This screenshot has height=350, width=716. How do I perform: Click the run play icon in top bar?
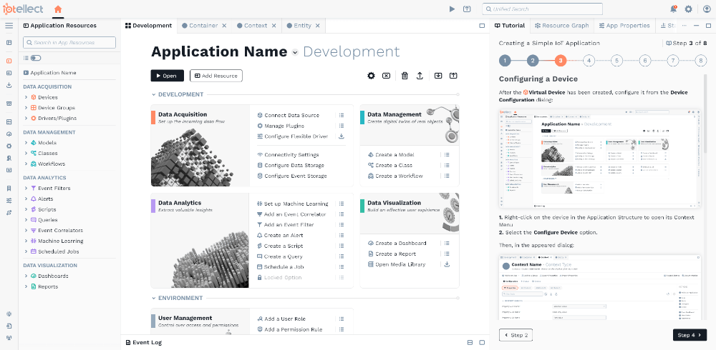pyautogui.click(x=452, y=9)
